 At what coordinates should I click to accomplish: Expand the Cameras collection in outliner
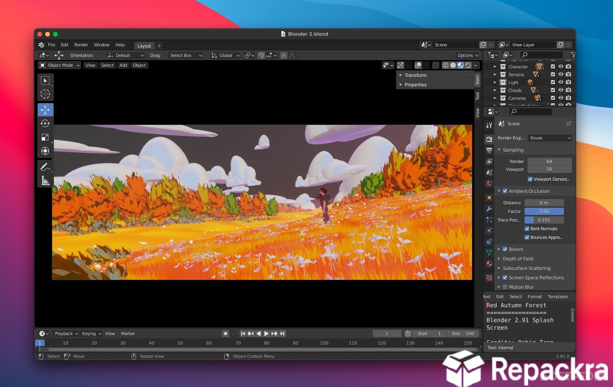[x=495, y=98]
